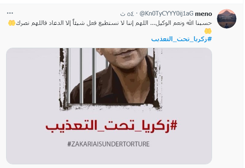This screenshot has height=168, width=245.
Task: Open meno's circular profile avatar
Action: tap(227, 19)
